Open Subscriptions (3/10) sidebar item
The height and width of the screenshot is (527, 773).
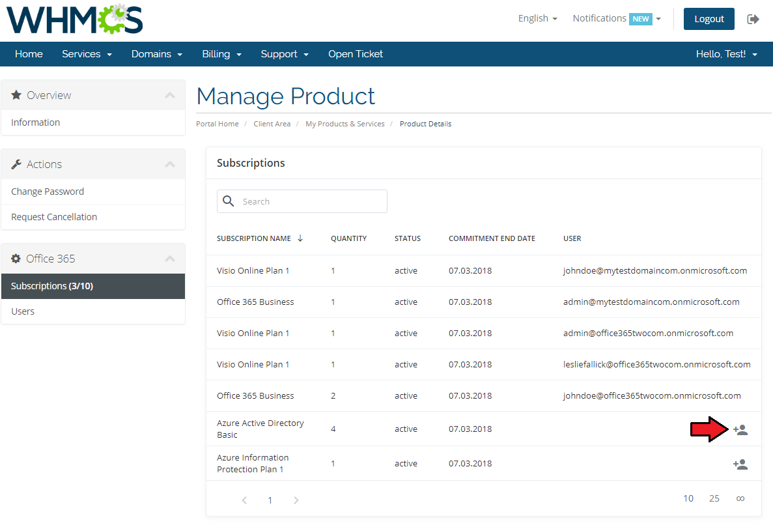(93, 286)
